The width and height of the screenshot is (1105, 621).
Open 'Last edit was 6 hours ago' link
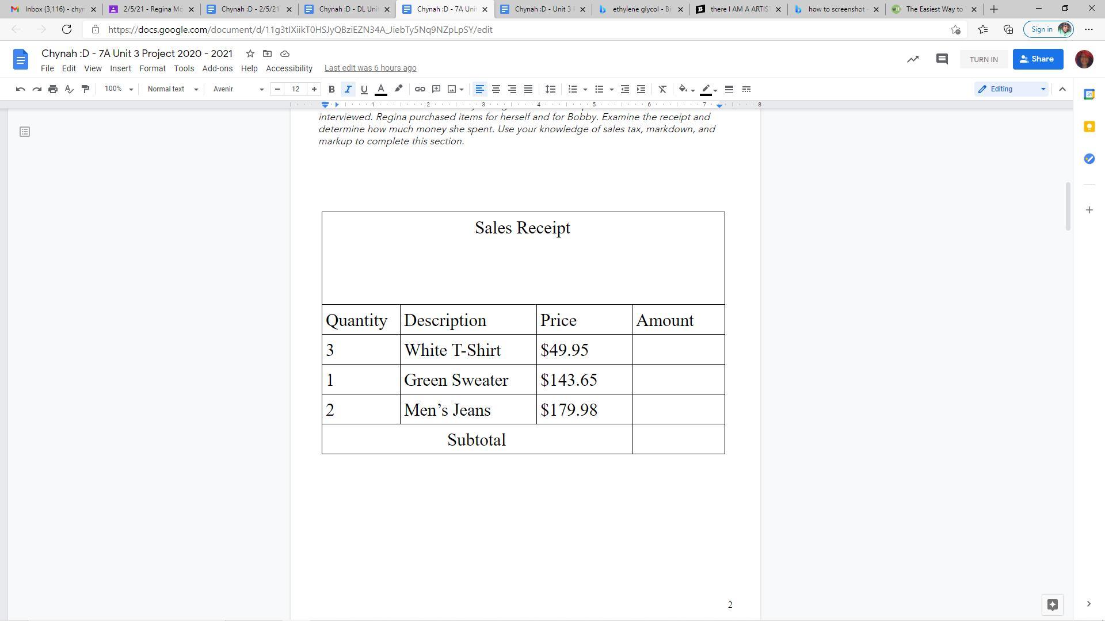tap(370, 68)
